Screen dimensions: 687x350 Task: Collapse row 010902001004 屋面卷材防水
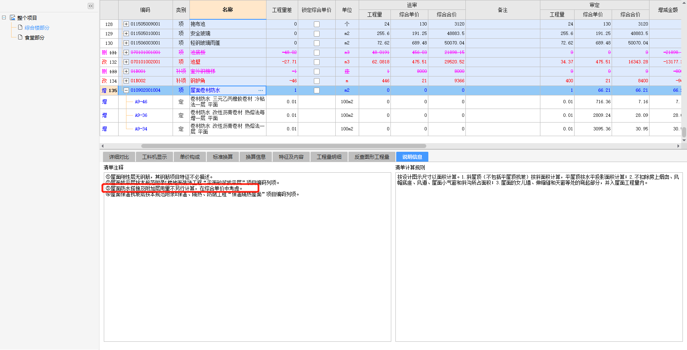(126, 90)
